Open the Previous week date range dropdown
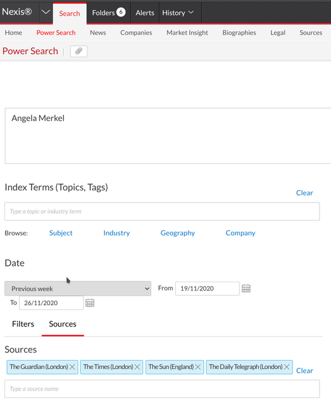This screenshot has height=405, width=331. click(x=78, y=289)
